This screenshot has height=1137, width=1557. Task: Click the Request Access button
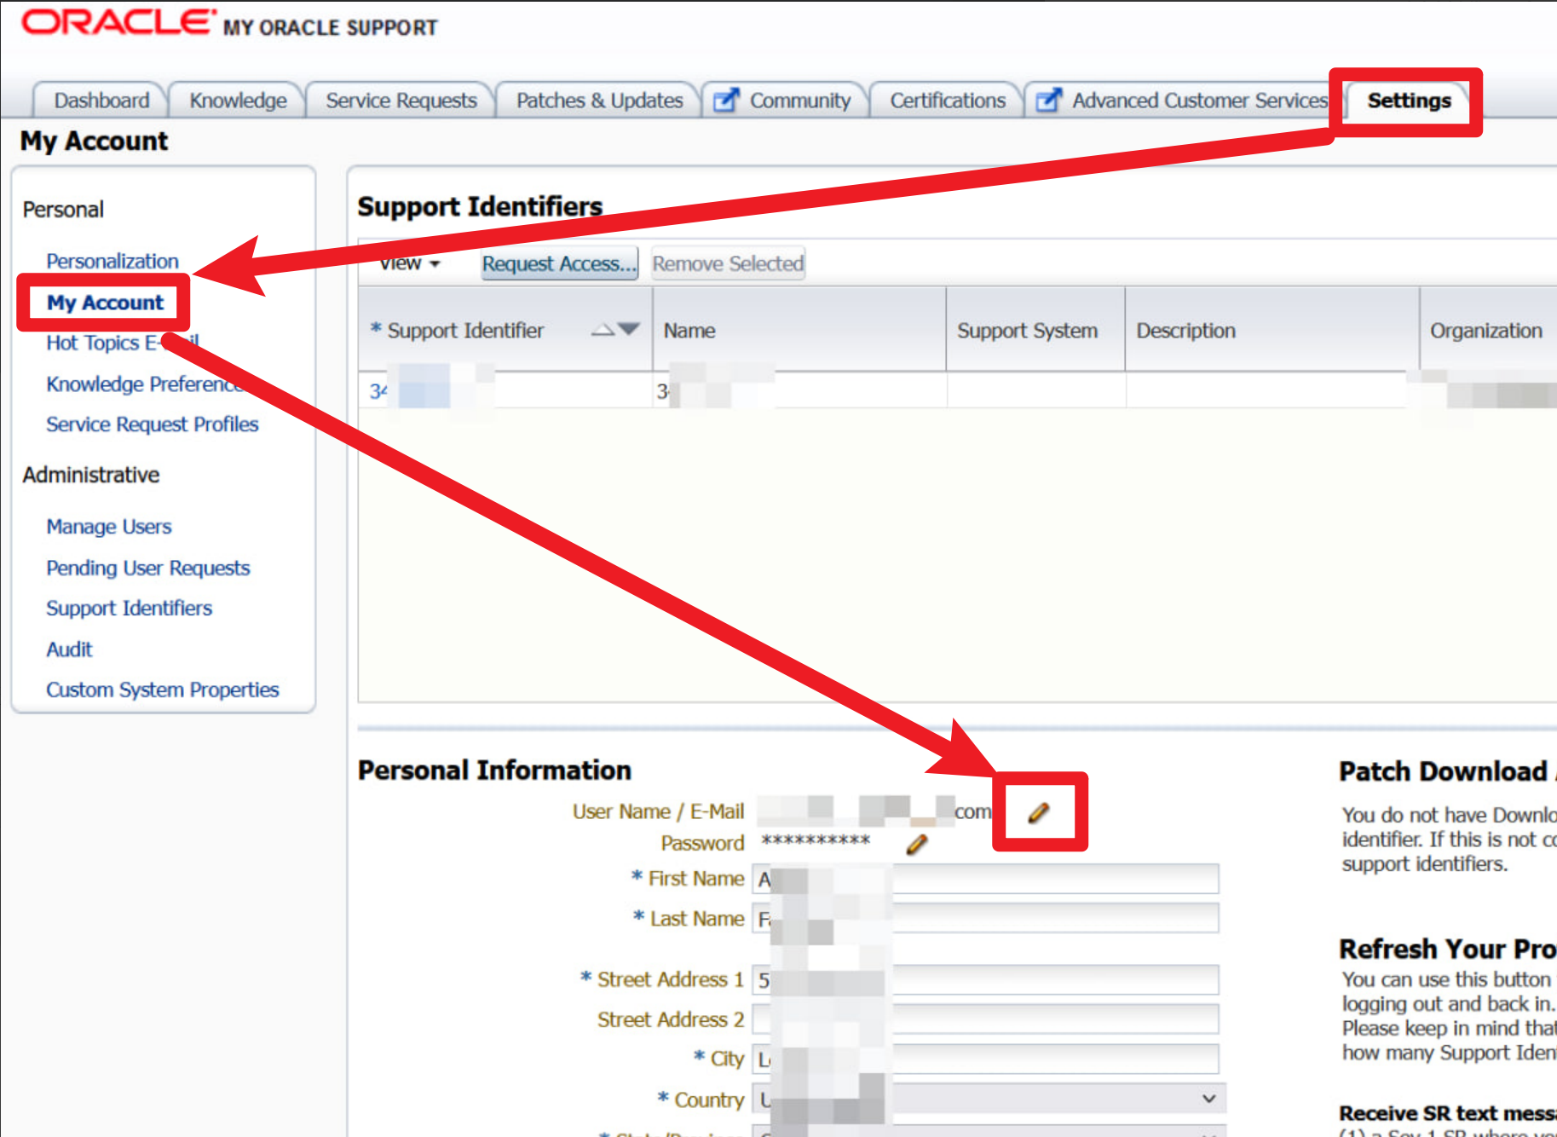(x=559, y=264)
